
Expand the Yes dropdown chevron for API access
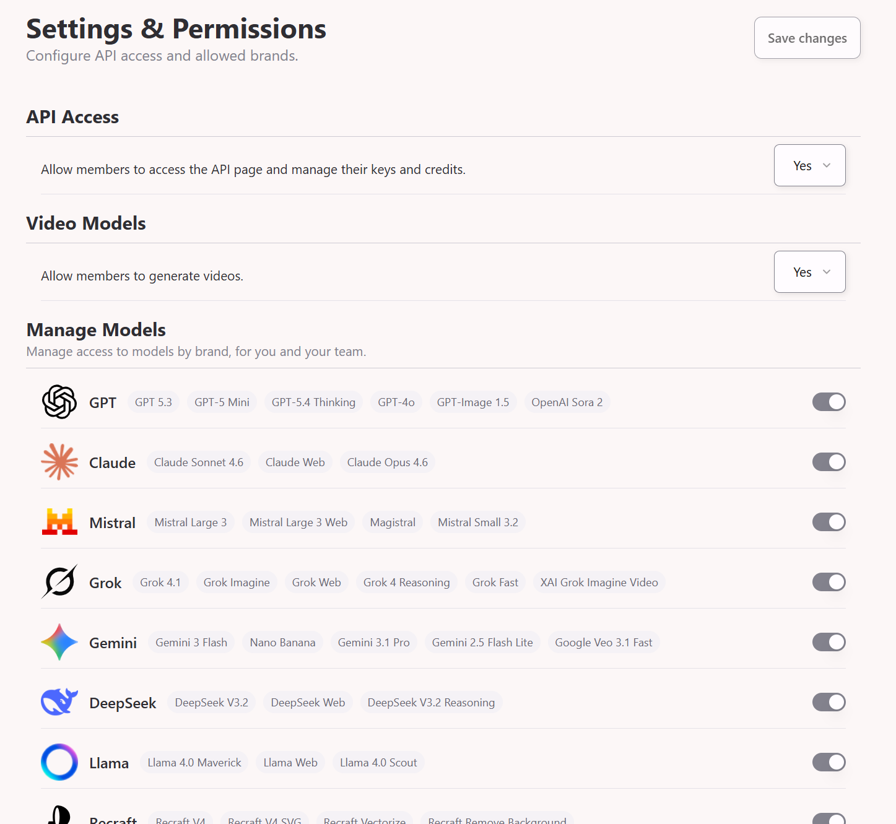[x=826, y=165]
